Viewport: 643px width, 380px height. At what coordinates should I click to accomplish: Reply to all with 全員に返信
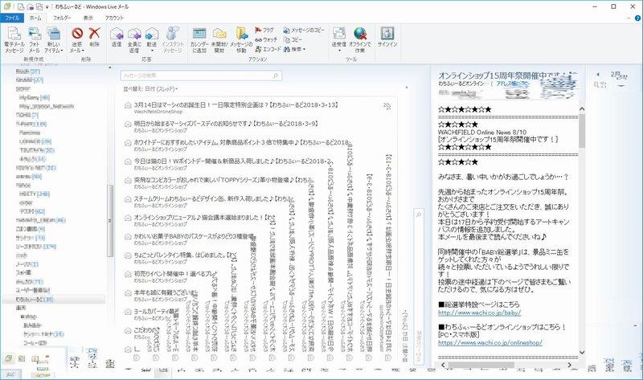click(134, 39)
